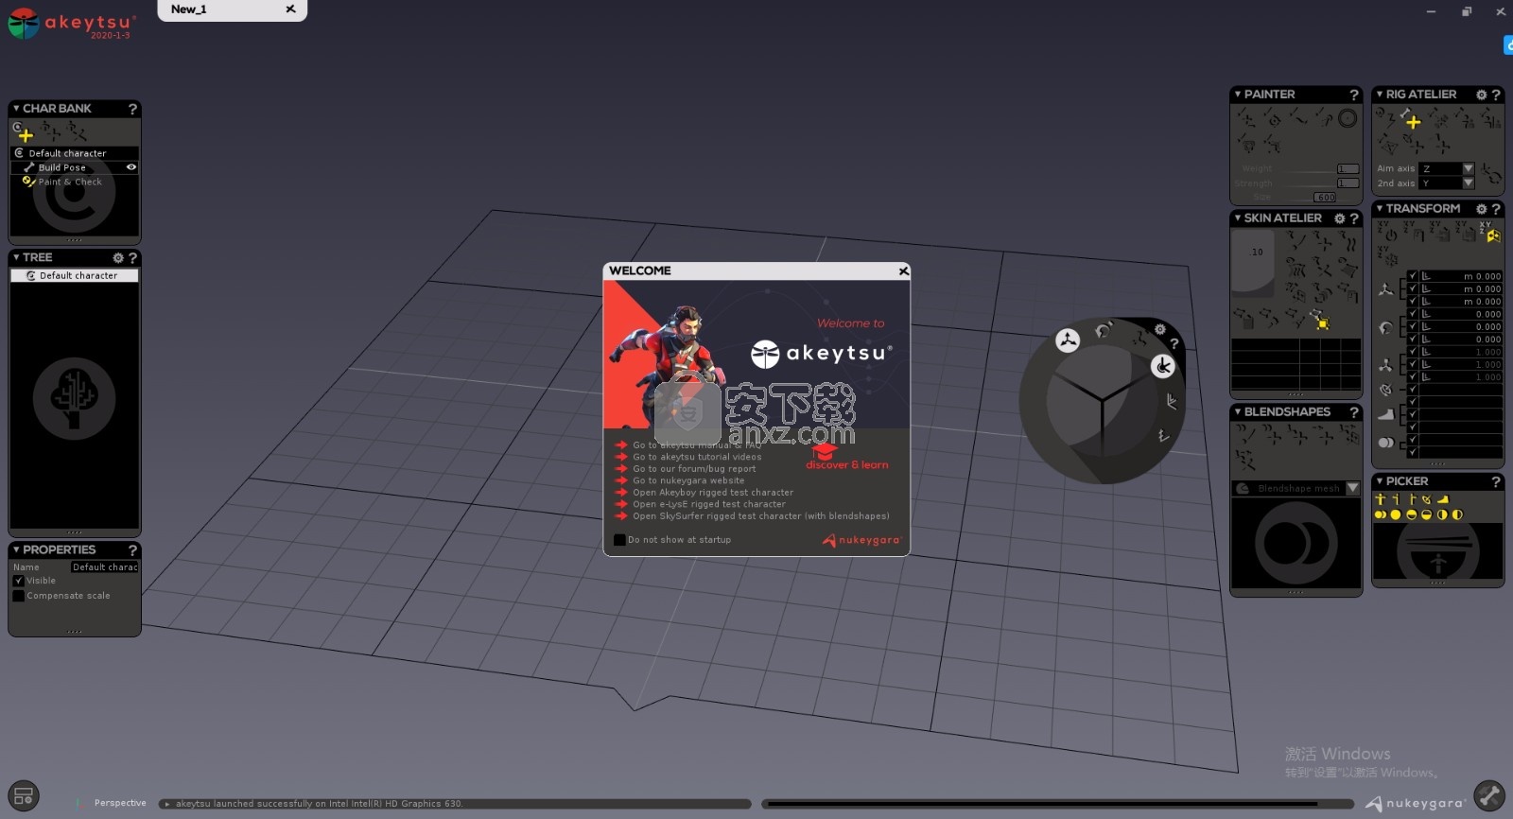
Task: Open Tree panel settings gear
Action: [x=117, y=257]
